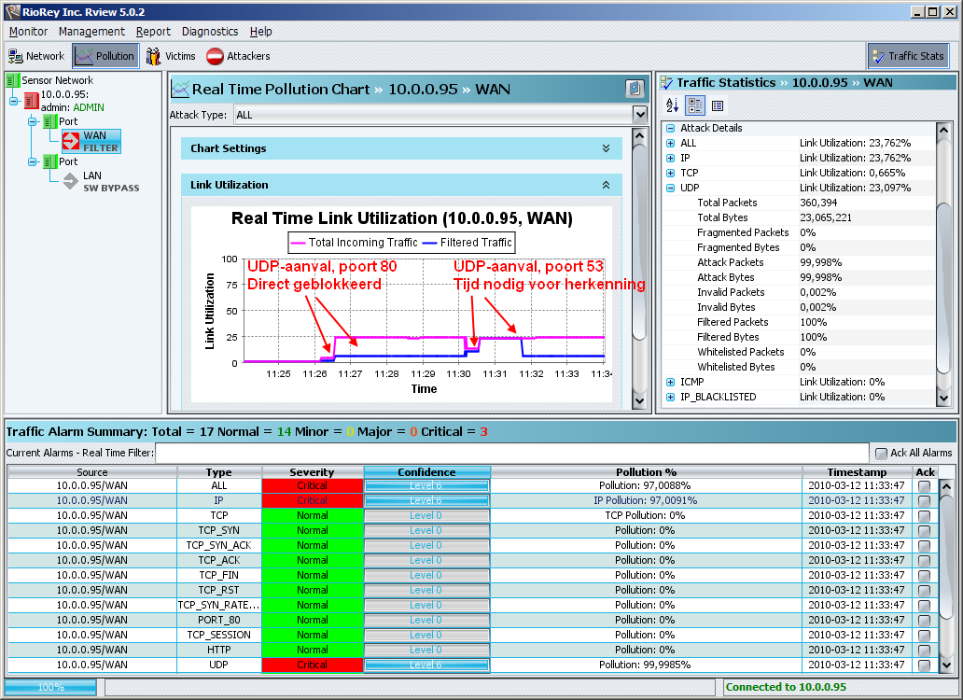Image resolution: width=963 pixels, height=700 pixels.
Task: Tick Ack checkbox for the UDP alarm row
Action: click(924, 665)
